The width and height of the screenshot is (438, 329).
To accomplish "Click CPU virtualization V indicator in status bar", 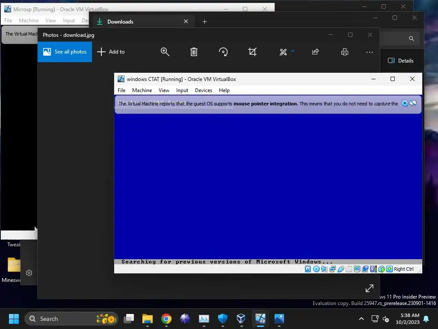I will [373, 269].
